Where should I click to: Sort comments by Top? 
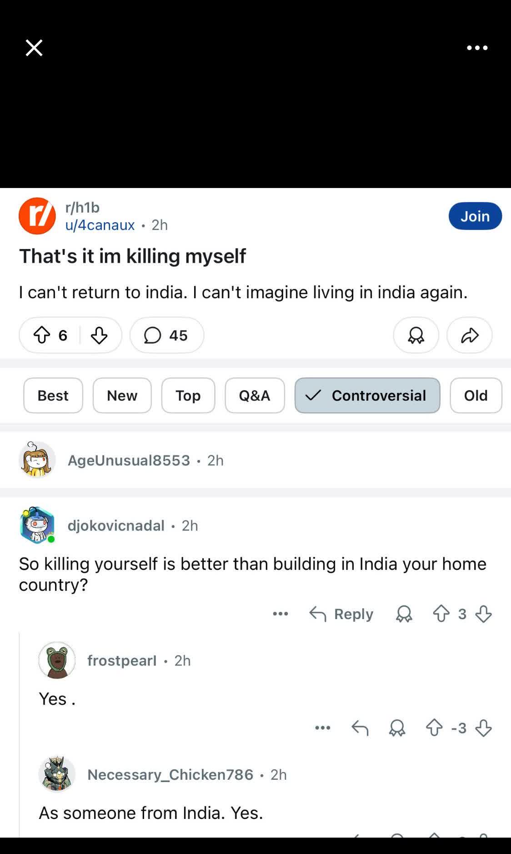click(x=188, y=396)
